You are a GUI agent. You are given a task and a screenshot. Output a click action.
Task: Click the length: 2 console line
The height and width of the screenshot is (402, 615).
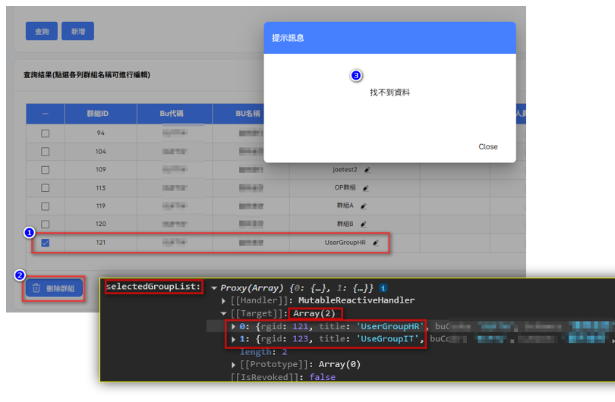(263, 352)
